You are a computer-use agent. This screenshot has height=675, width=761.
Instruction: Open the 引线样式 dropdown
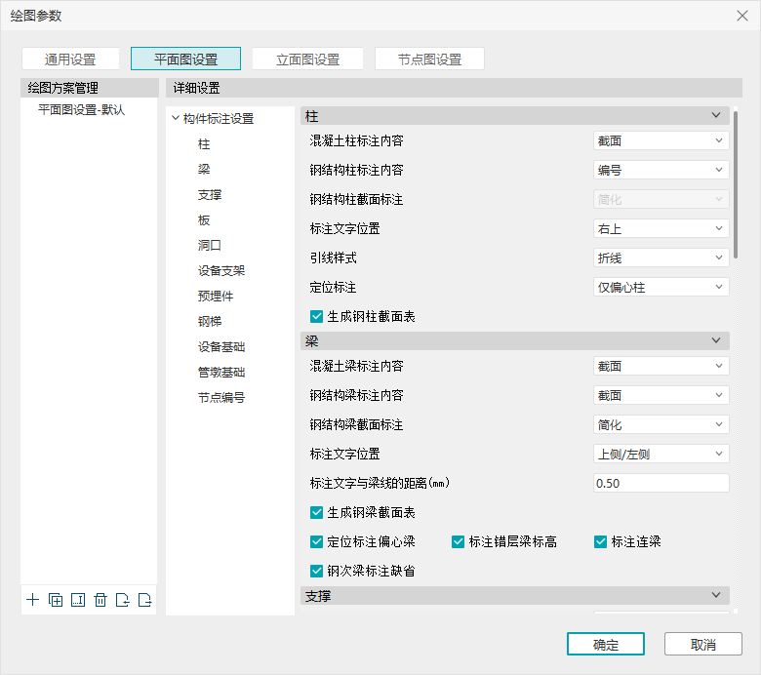click(661, 258)
